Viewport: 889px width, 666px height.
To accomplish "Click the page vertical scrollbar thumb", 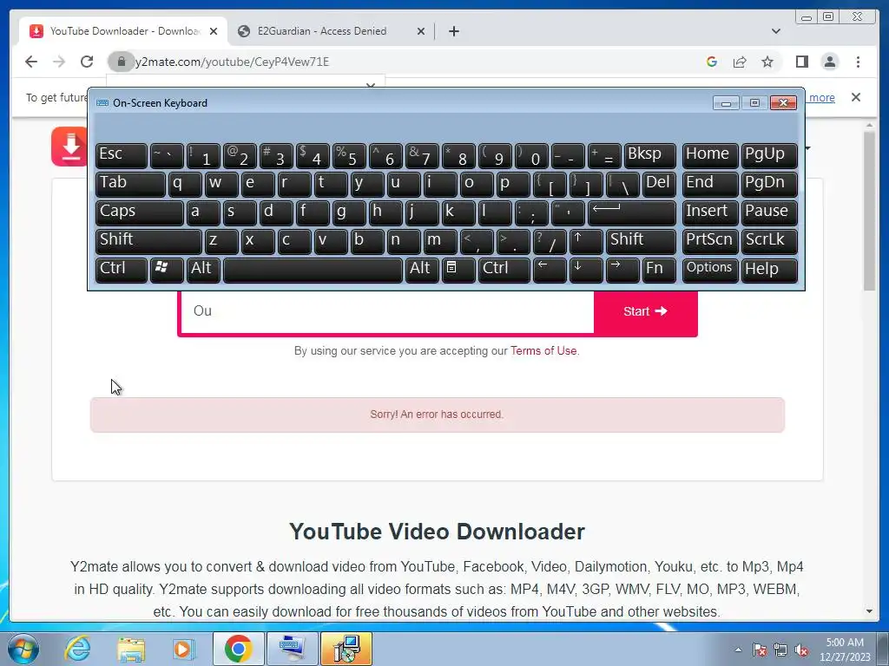I will 869,212.
